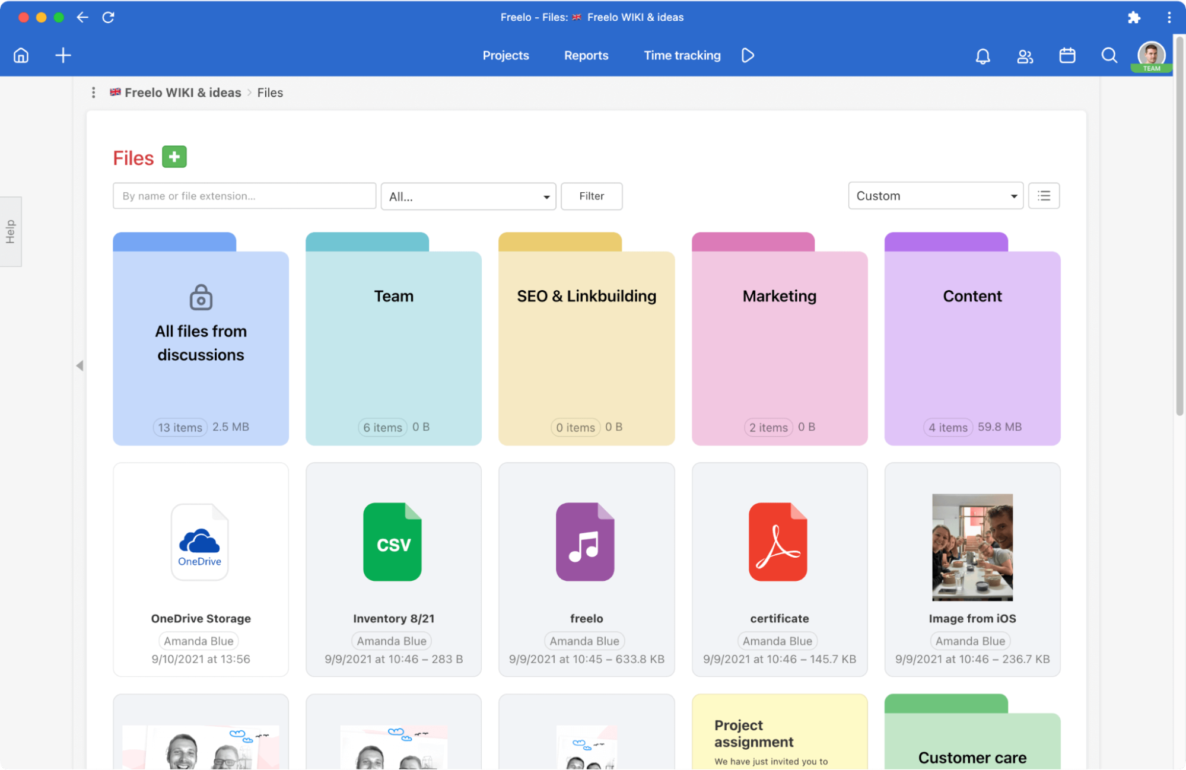Open the Custom sort order dropdown
The height and width of the screenshot is (770, 1186).
[935, 195]
